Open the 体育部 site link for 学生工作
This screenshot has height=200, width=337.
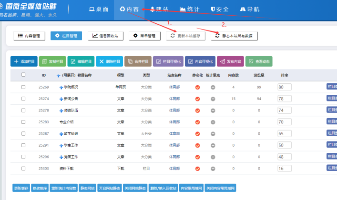coord(174,145)
